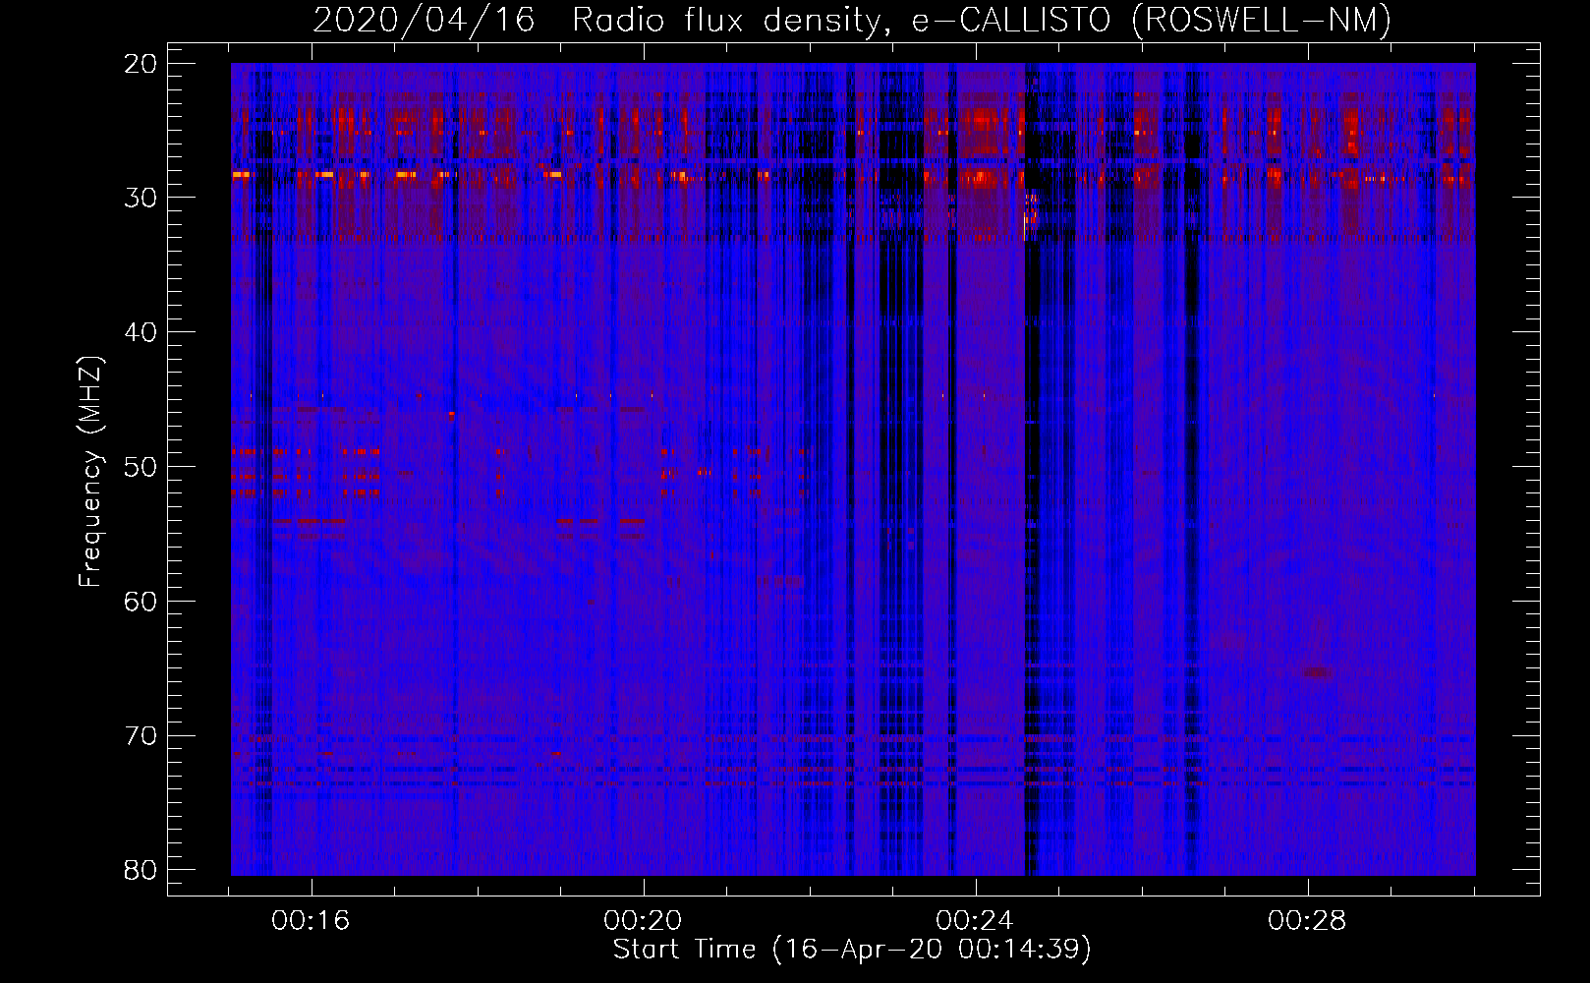Click the 80 MHz frequency tick label
The width and height of the screenshot is (1590, 983).
(x=142, y=871)
